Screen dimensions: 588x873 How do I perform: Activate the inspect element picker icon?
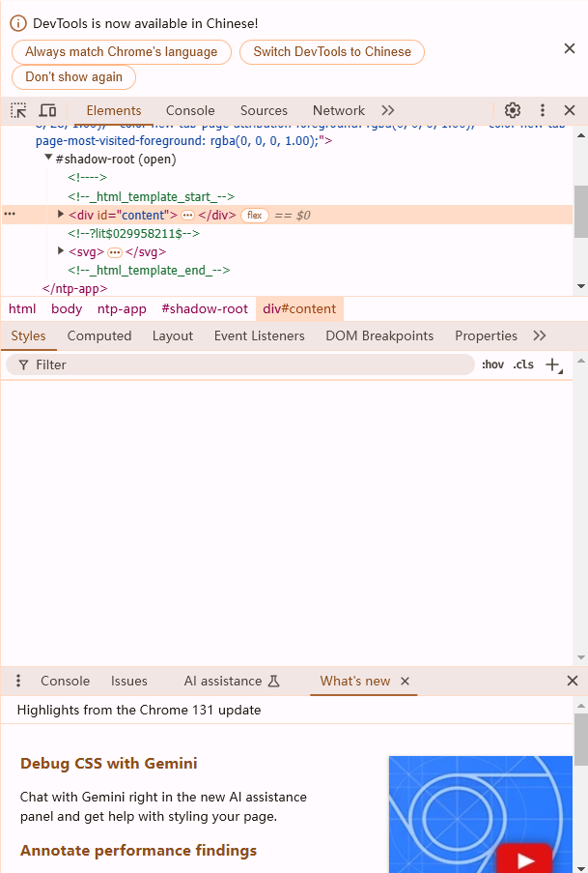click(x=18, y=110)
